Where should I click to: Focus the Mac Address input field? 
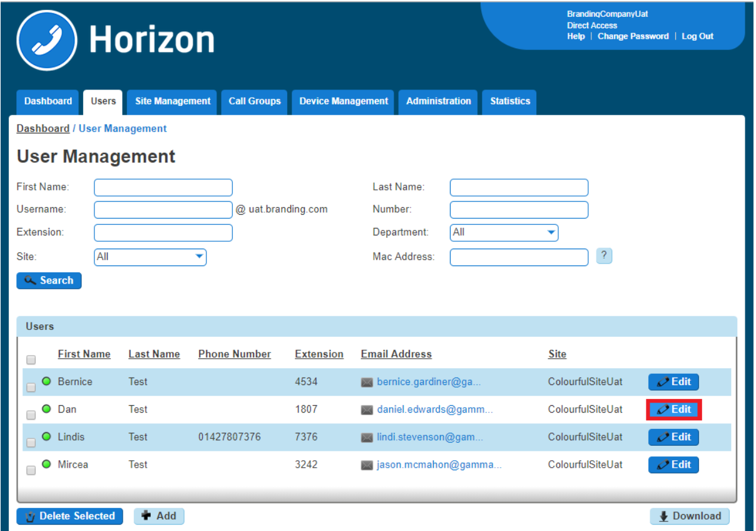point(519,257)
